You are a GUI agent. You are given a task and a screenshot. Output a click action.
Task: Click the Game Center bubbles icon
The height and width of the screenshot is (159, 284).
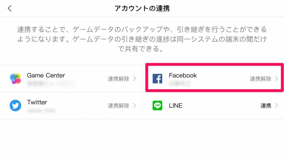(x=15, y=79)
